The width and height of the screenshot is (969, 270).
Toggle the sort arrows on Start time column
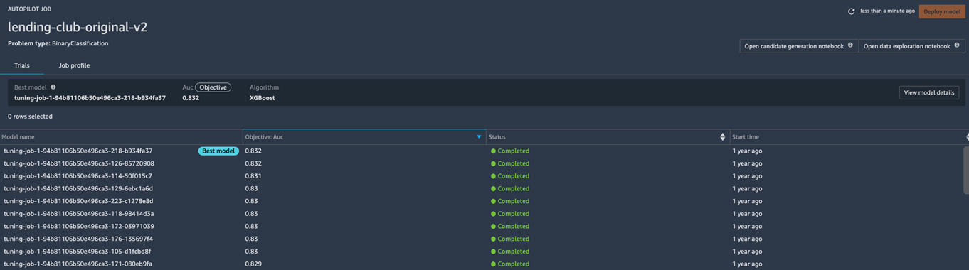point(967,137)
